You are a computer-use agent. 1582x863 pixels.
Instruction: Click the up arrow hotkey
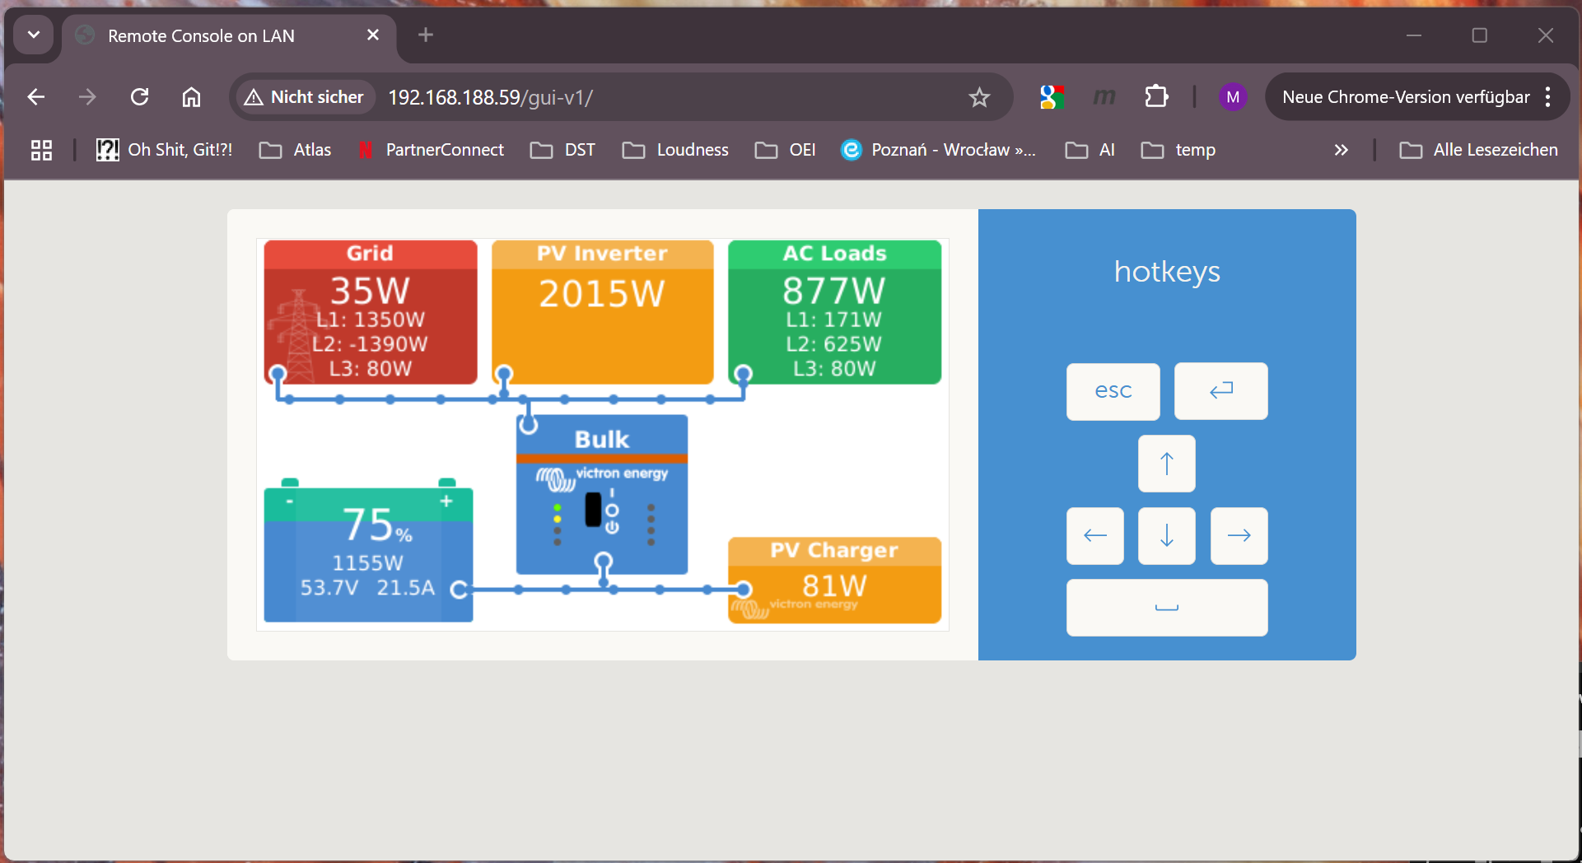coord(1166,464)
